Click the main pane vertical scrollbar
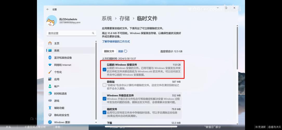This screenshot has width=282, height=130. (237, 48)
